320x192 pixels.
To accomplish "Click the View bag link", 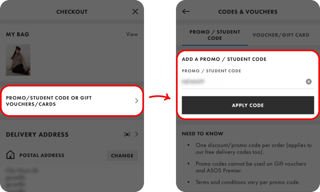I will tap(132, 34).
